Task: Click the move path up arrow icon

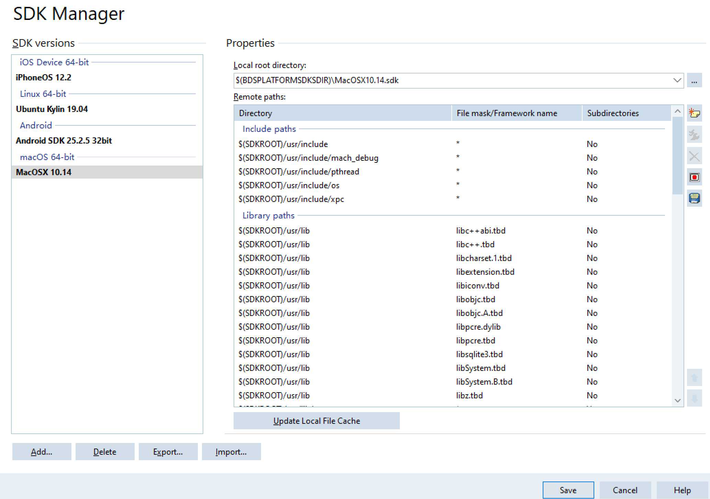Action: [x=694, y=378]
